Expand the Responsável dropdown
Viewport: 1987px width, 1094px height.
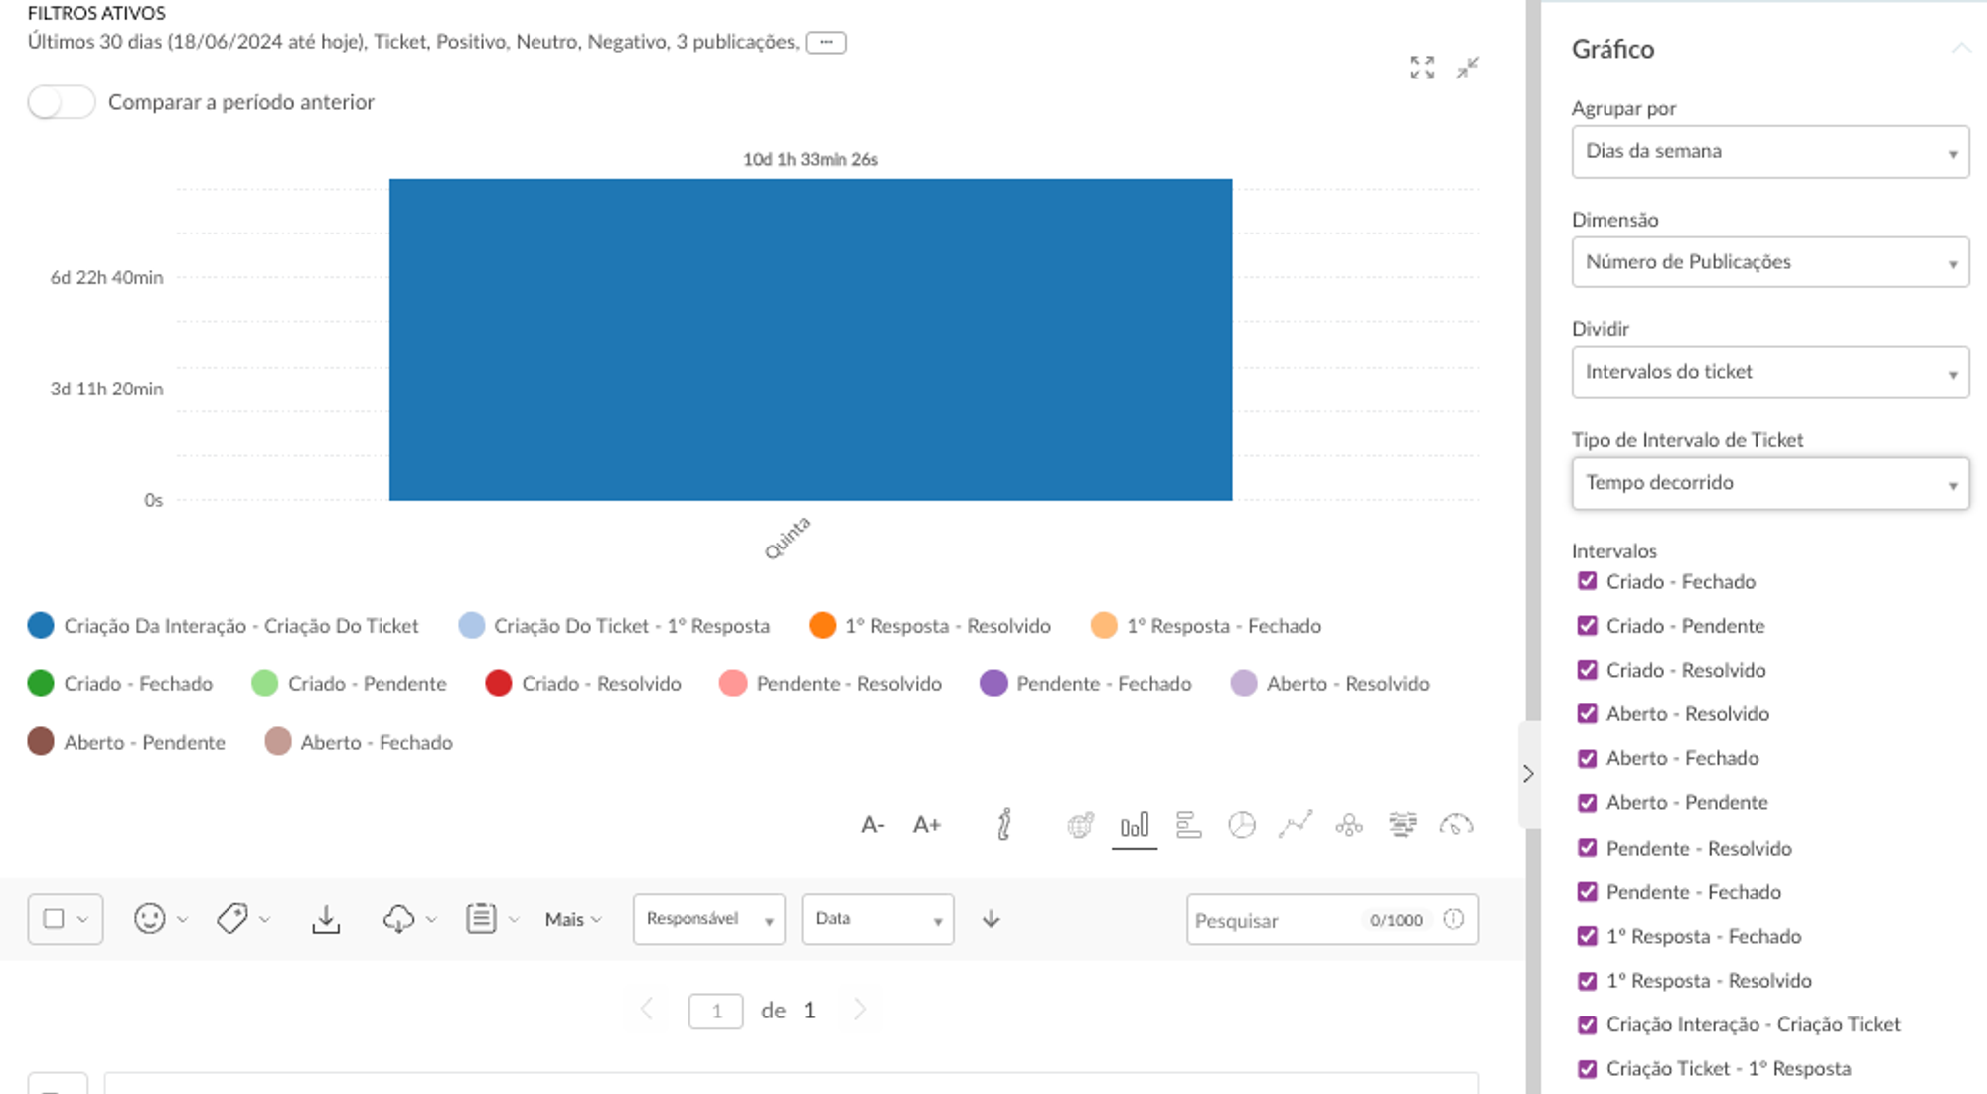click(708, 919)
